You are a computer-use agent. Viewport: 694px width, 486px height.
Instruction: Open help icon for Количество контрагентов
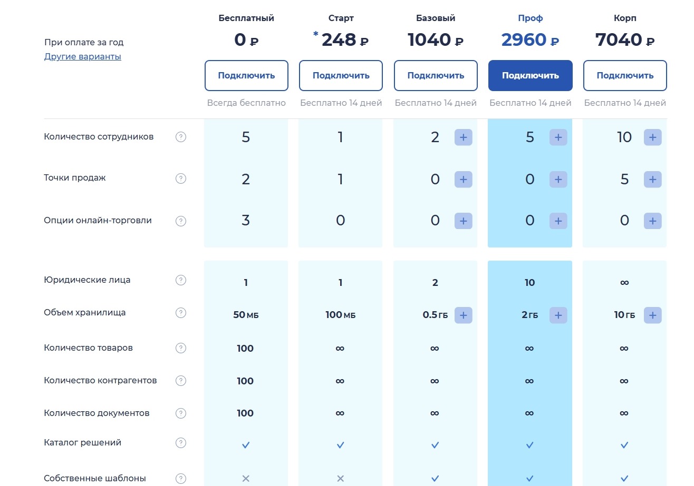click(x=181, y=381)
